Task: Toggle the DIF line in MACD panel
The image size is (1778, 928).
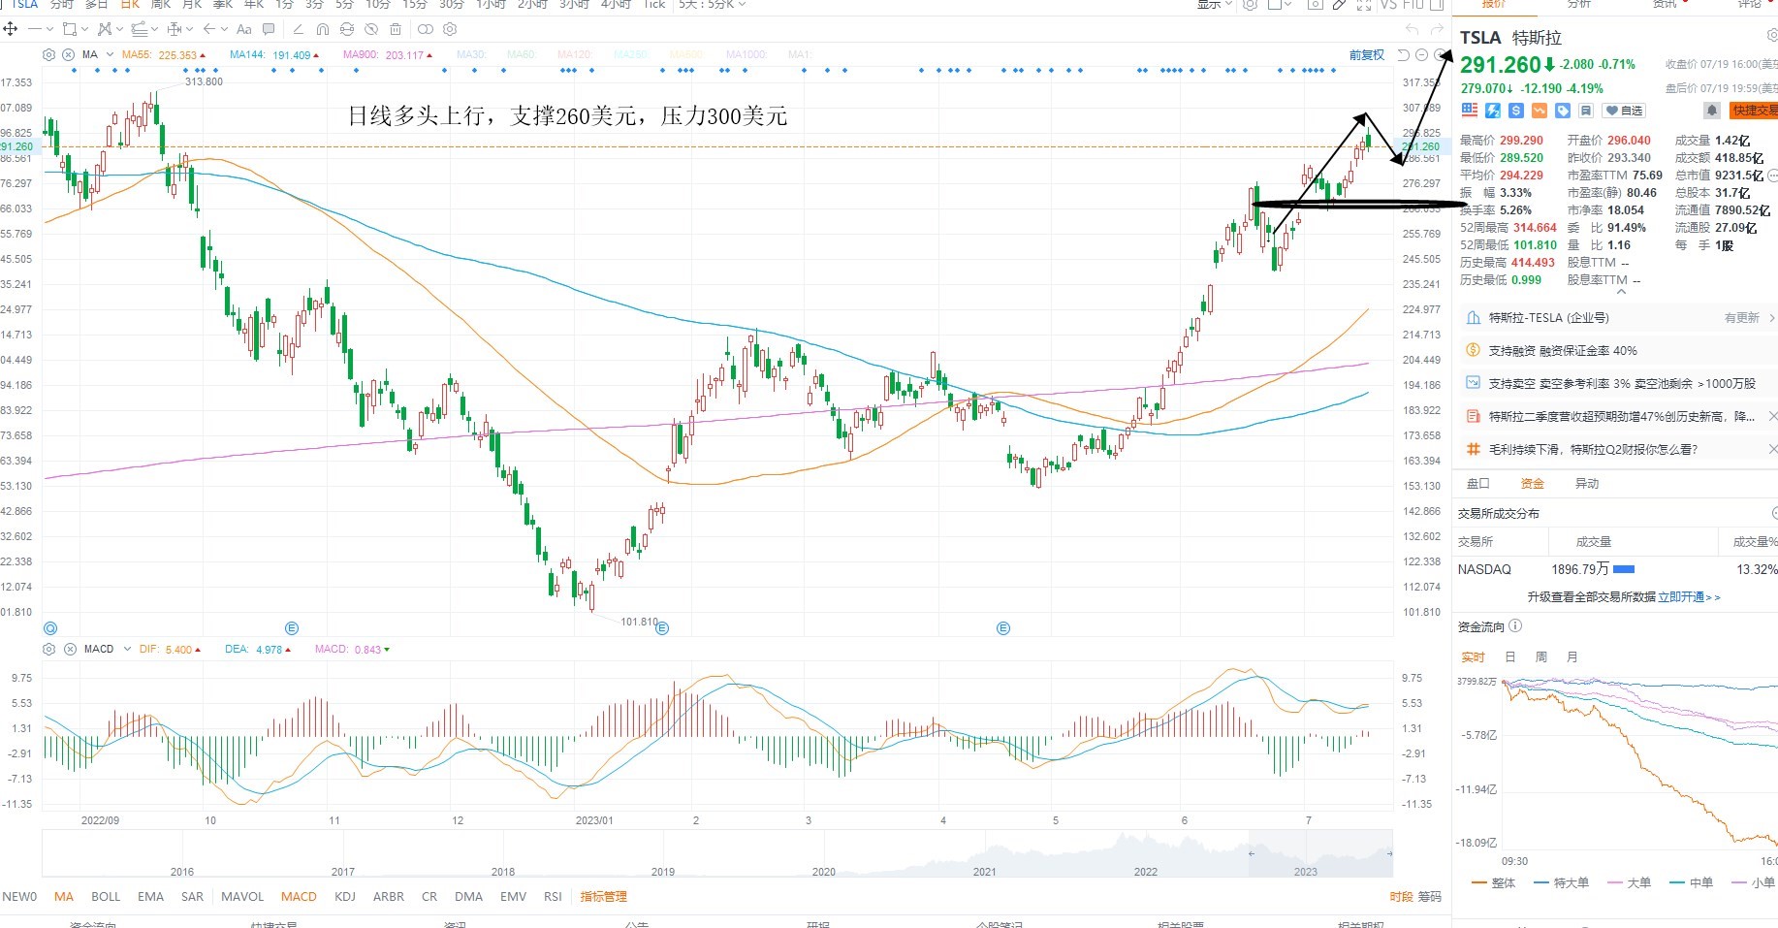Action: 170,650
